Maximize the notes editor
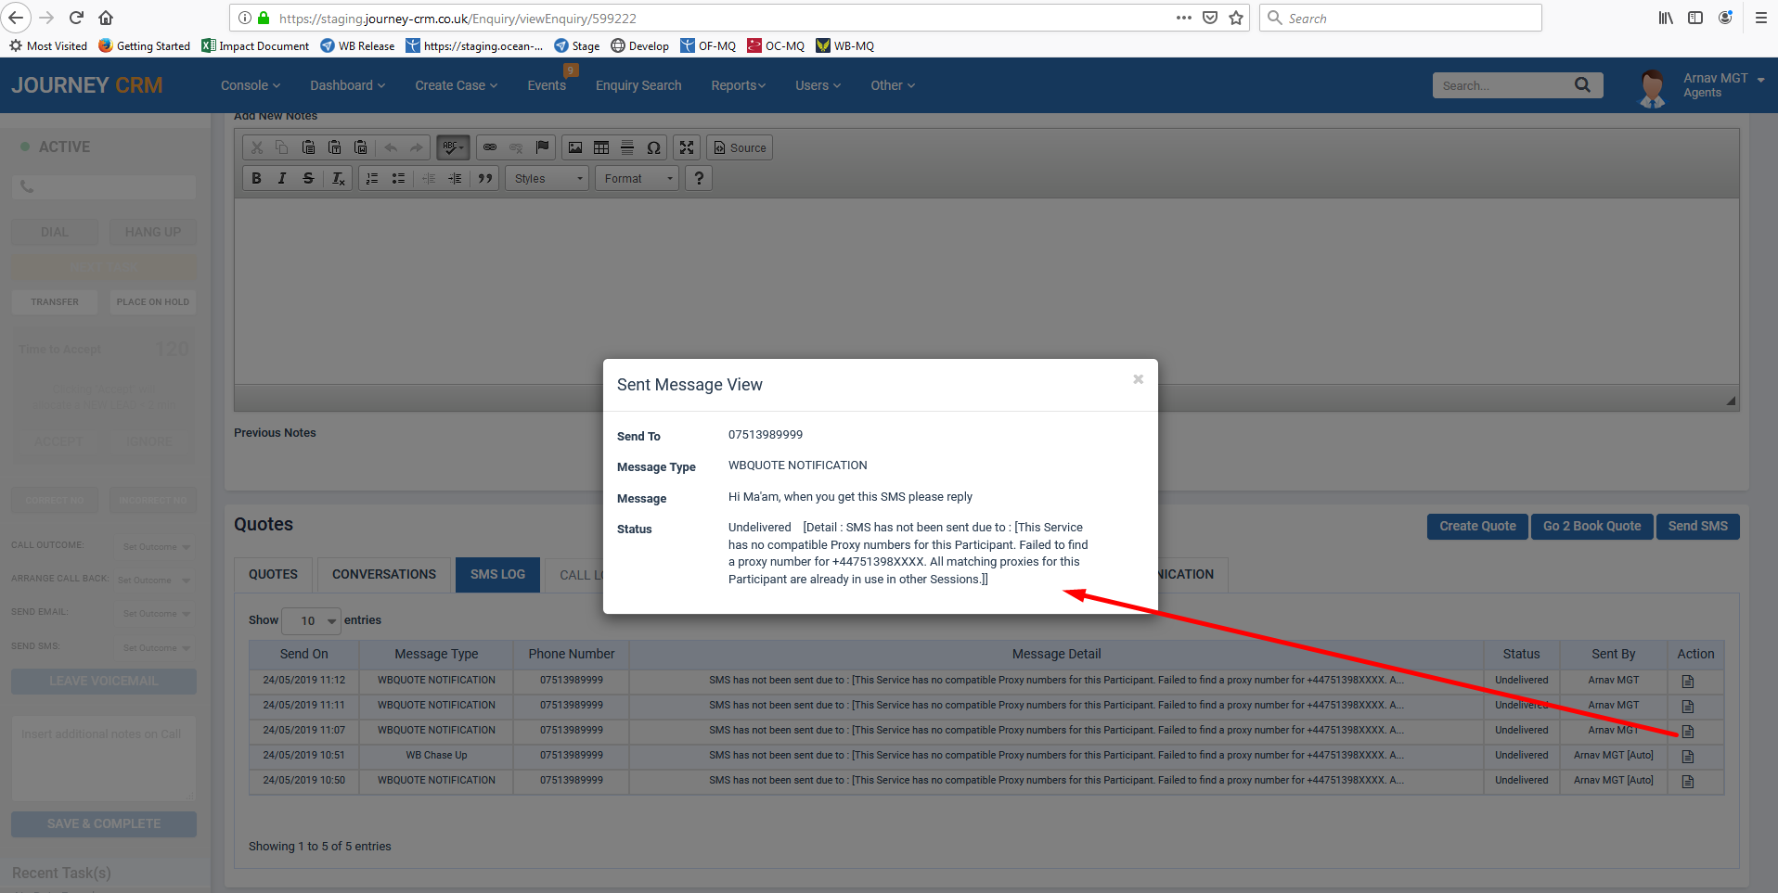The width and height of the screenshot is (1778, 893). click(x=687, y=147)
